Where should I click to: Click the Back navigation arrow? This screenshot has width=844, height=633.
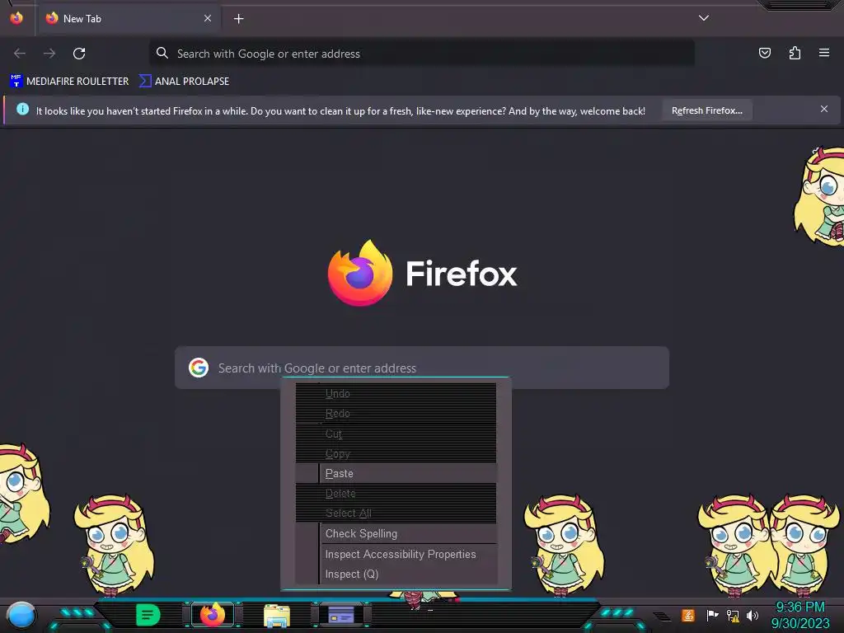pyautogui.click(x=20, y=54)
